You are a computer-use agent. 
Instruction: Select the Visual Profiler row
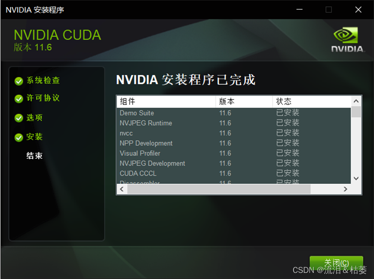[234, 153]
